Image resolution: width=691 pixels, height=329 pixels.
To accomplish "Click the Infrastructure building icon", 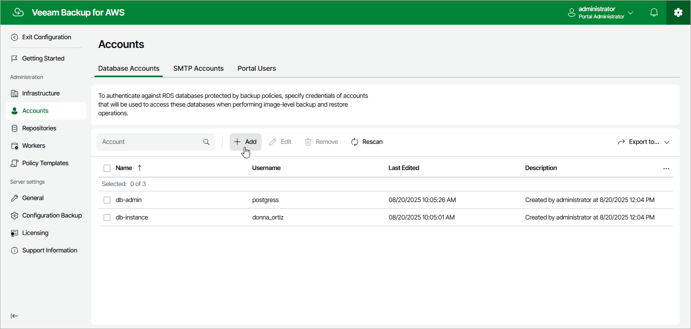I will tap(15, 94).
